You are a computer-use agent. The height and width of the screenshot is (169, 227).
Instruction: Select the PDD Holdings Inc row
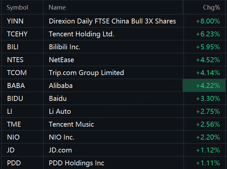pos(113,163)
